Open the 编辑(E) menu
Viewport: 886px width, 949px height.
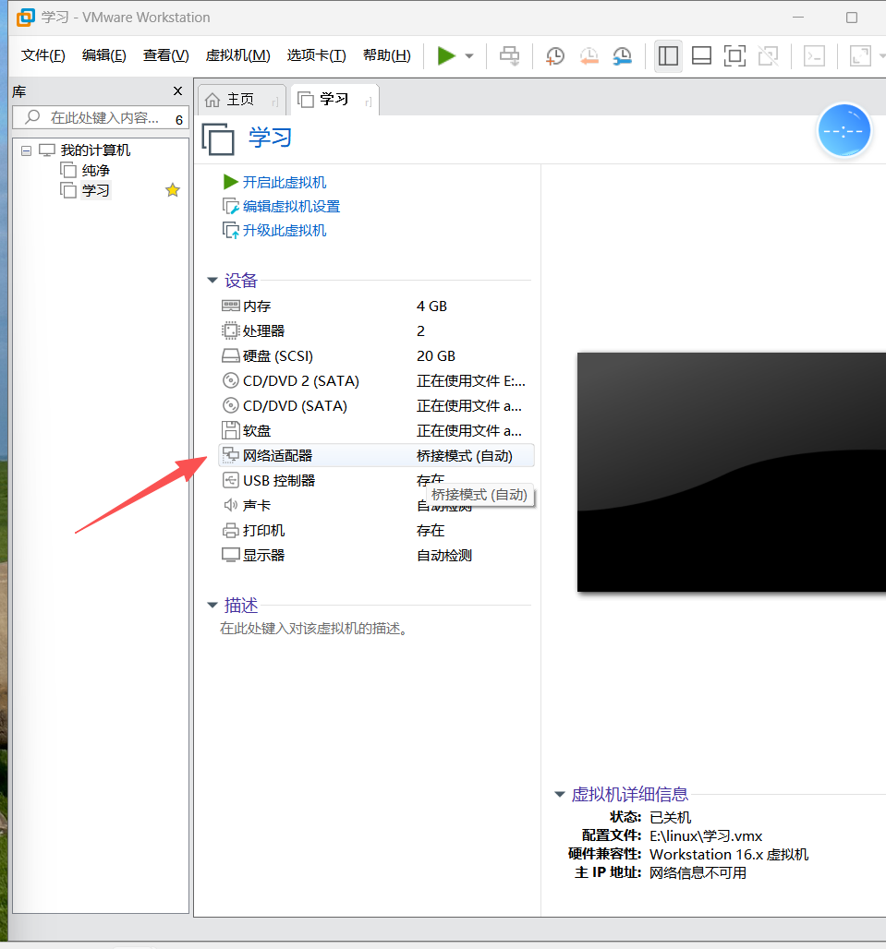point(104,55)
